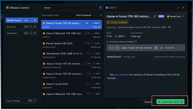Image resolution: width=193 pixels, height=110 pixels.
Task: Click the sort direction arrow button
Action: 101,15
